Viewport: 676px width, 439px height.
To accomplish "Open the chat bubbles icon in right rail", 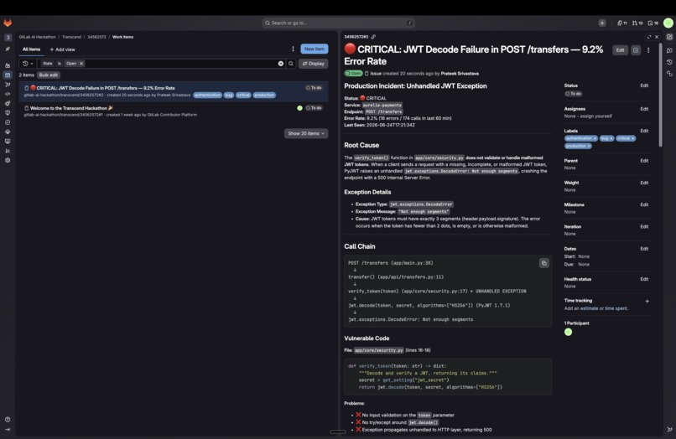I will (x=669, y=50).
